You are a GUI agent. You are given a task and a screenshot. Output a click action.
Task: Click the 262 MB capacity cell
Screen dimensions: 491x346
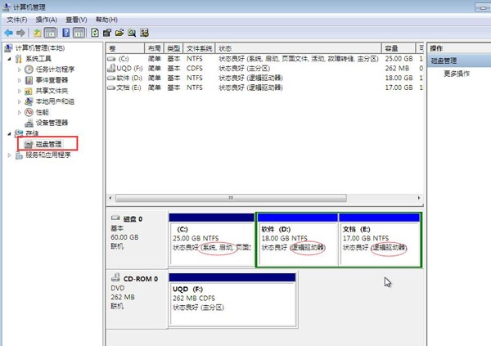pyautogui.click(x=397, y=68)
